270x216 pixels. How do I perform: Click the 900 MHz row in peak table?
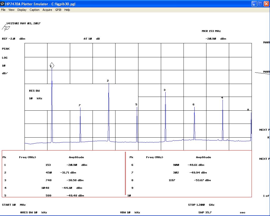point(176,165)
